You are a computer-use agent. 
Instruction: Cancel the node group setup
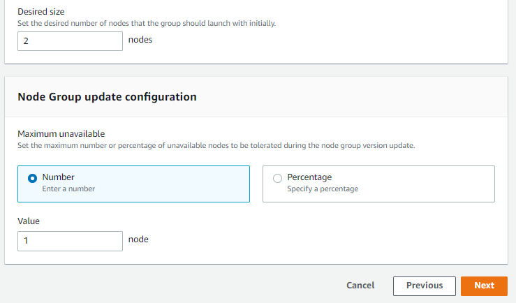point(360,286)
